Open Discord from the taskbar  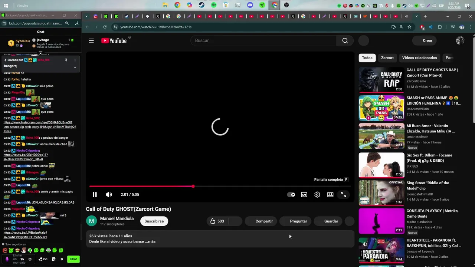tap(250, 5)
